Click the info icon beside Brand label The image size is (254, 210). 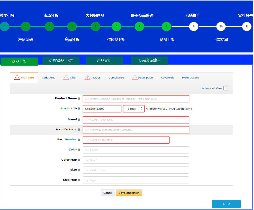79,120
